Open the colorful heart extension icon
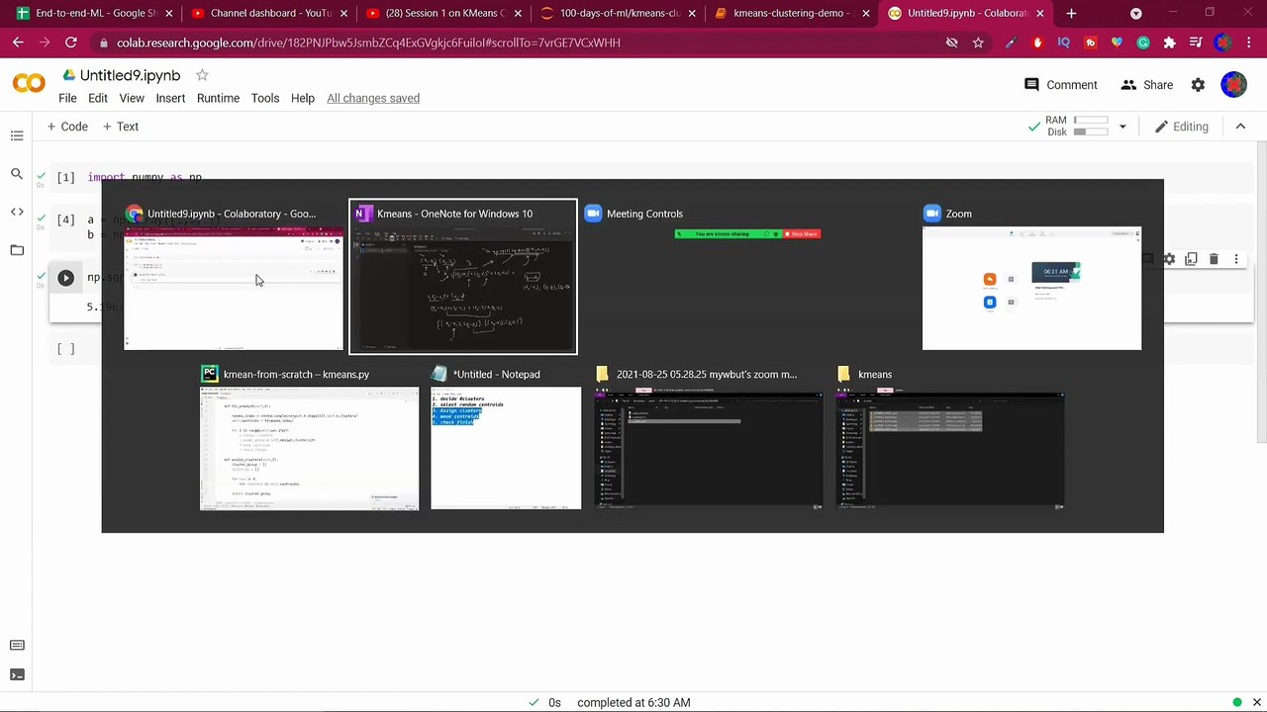Viewport: 1267px width, 712px height. [1118, 43]
